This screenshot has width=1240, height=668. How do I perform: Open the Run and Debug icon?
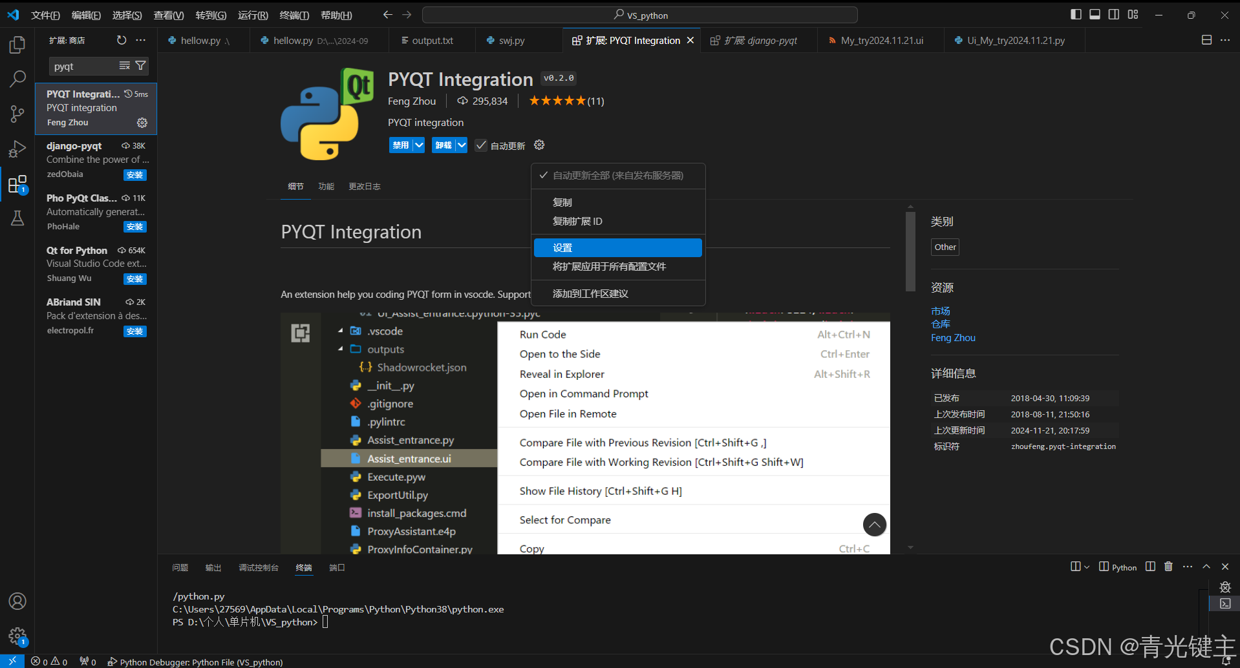point(17,149)
